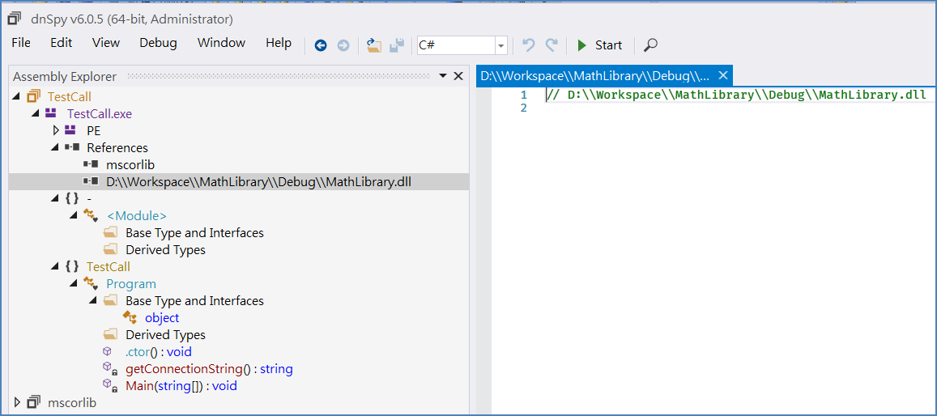Viewport: 937px width, 416px height.
Task: Click the Open file folder icon
Action: (x=373, y=45)
